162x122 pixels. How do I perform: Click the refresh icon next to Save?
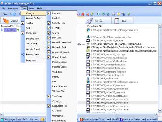click(x=14, y=14)
